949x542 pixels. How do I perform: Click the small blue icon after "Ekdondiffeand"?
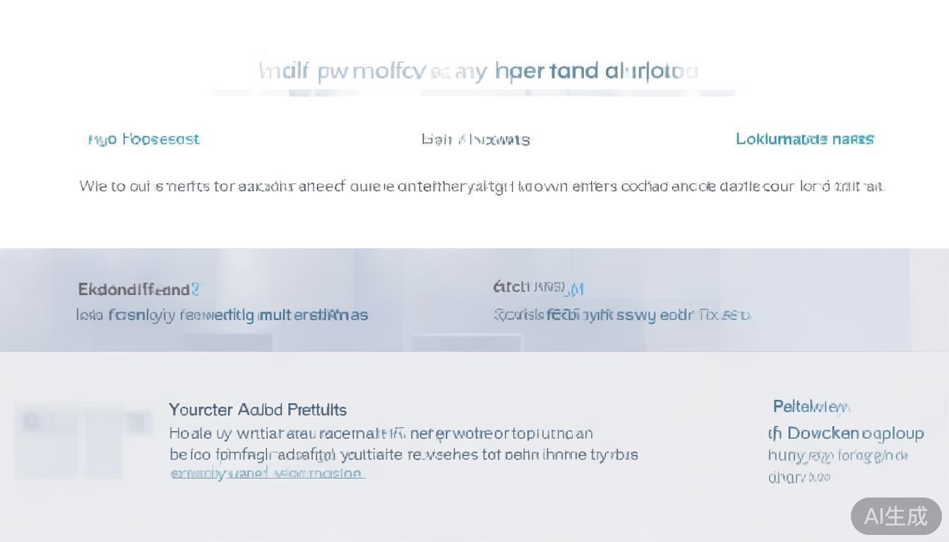[196, 289]
